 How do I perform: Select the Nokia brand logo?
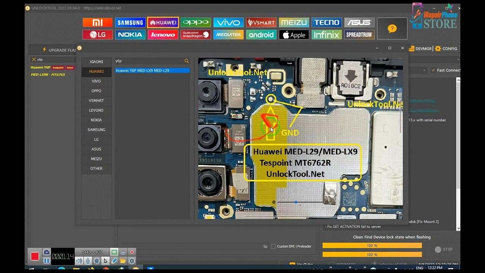click(130, 35)
